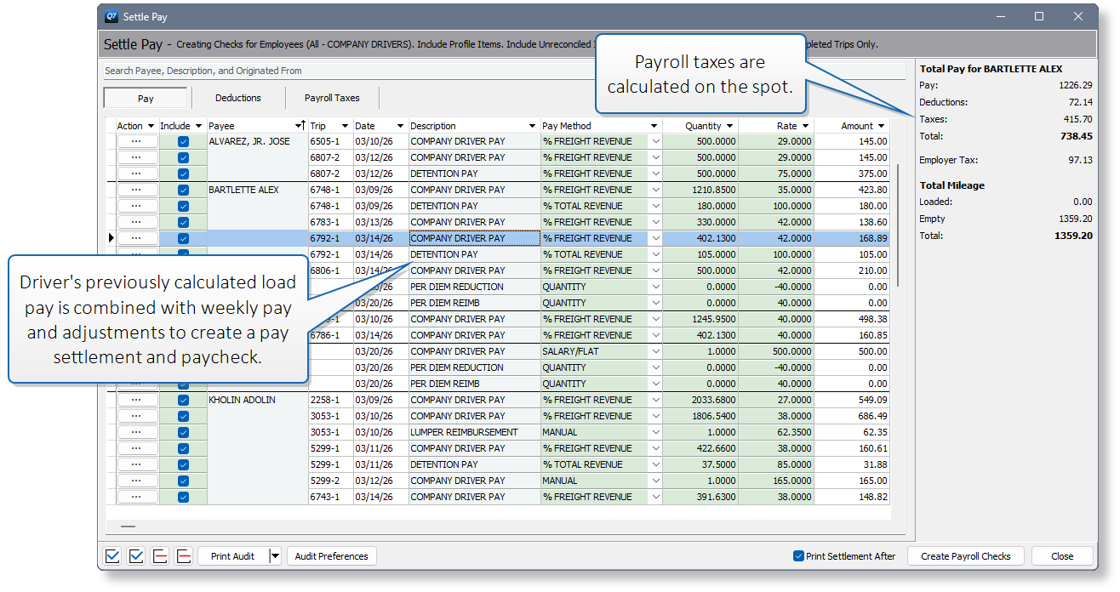
Task: Switch to the Deductions tab
Action: tap(238, 97)
